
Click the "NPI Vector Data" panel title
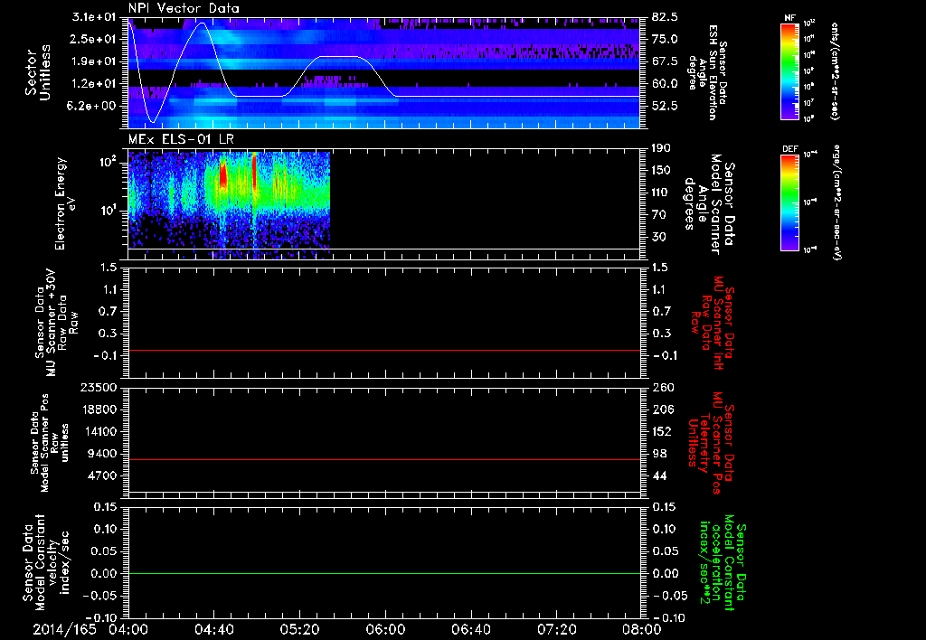pos(184,8)
